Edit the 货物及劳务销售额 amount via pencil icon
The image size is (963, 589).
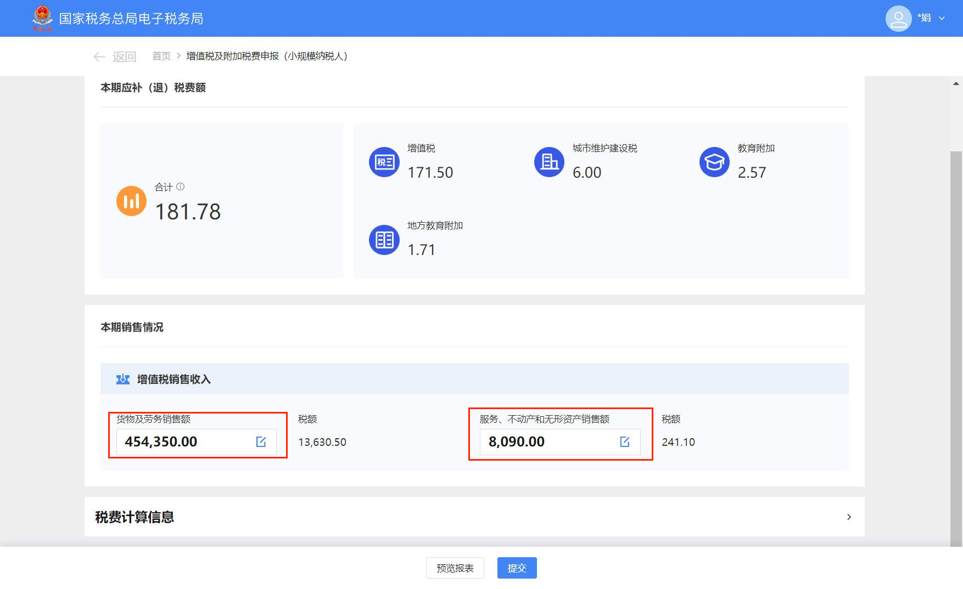point(261,442)
